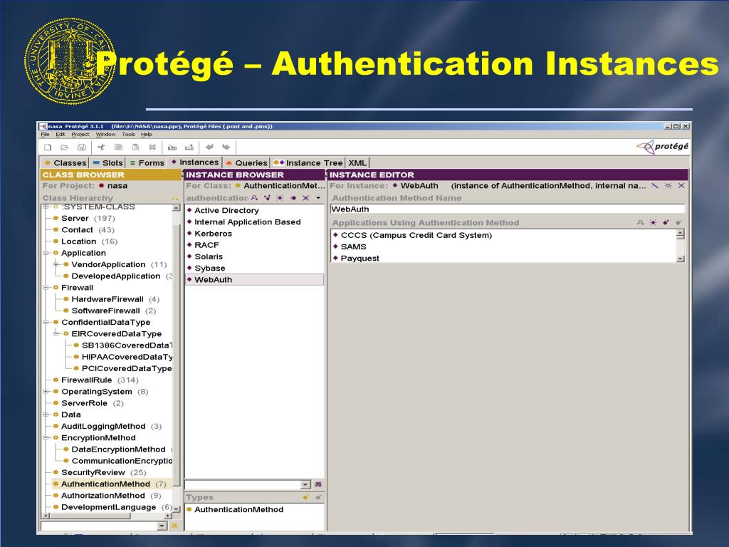Viewport: 729px width, 547px height.
Task: Collapse the ConfidentialDataType tree node
Action: 46,323
